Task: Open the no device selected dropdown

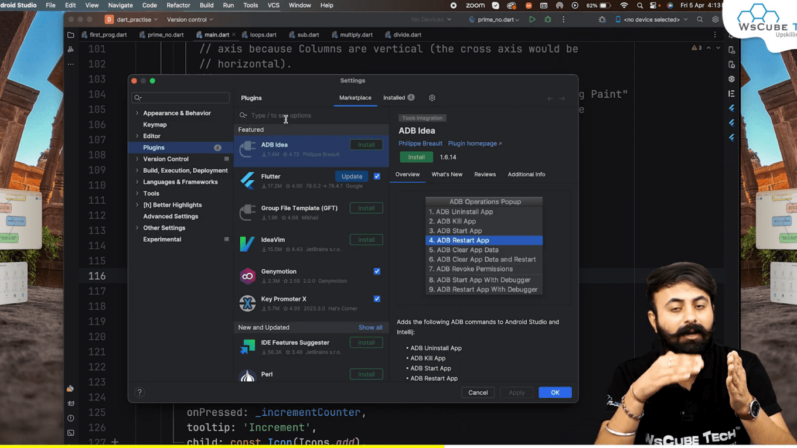Action: click(x=651, y=19)
